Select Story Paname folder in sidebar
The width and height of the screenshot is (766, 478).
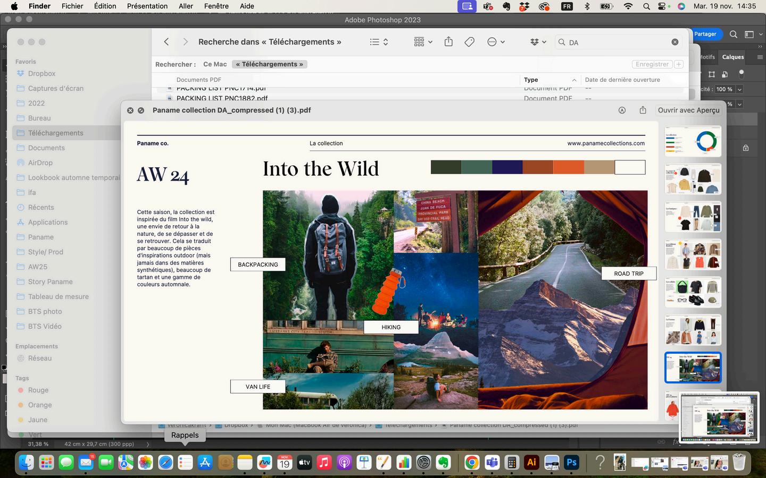[x=50, y=282]
